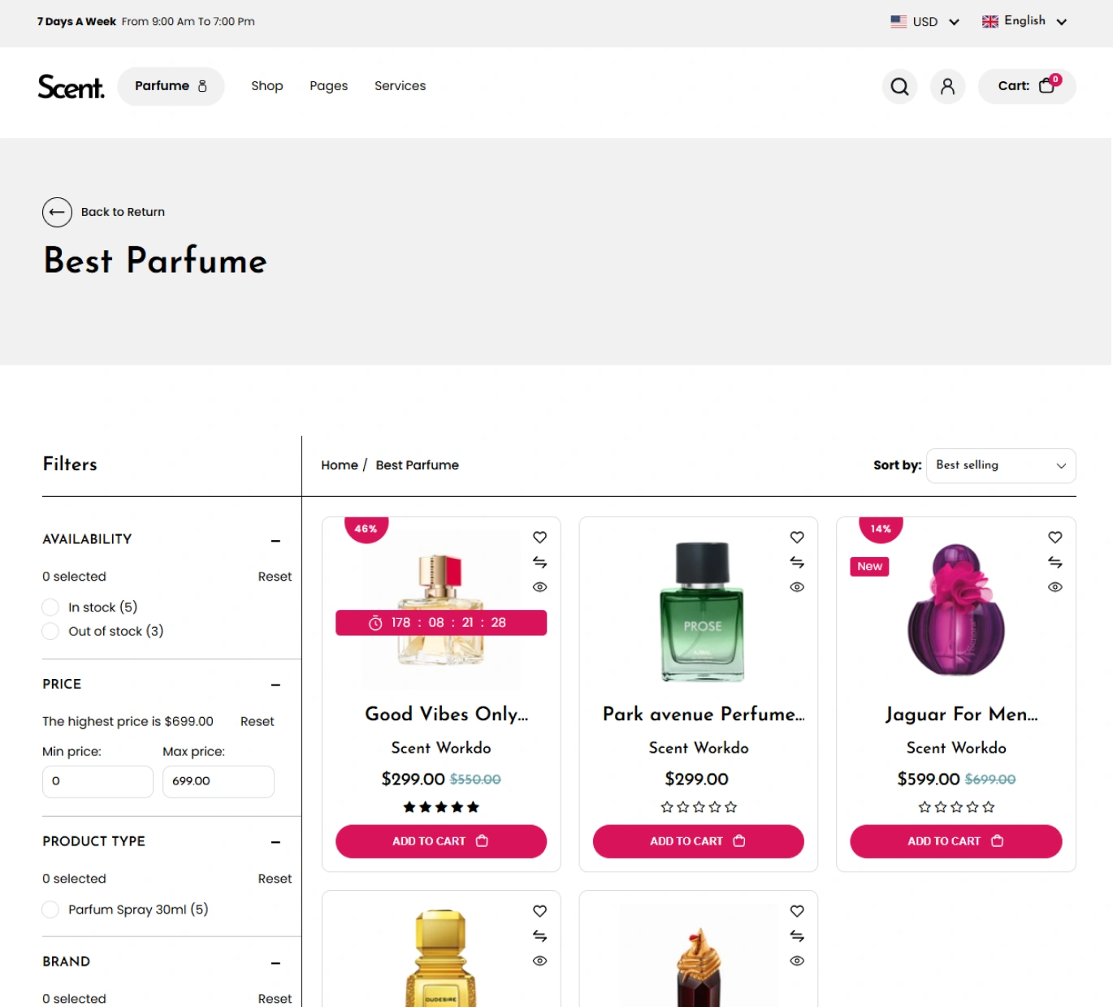Open the search icon in header
The height and width of the screenshot is (1007, 1113).
pos(899,87)
